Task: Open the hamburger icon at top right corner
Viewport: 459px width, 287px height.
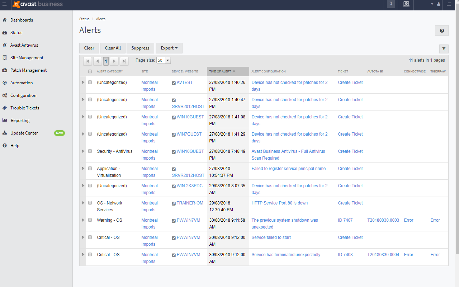Action: (449, 5)
